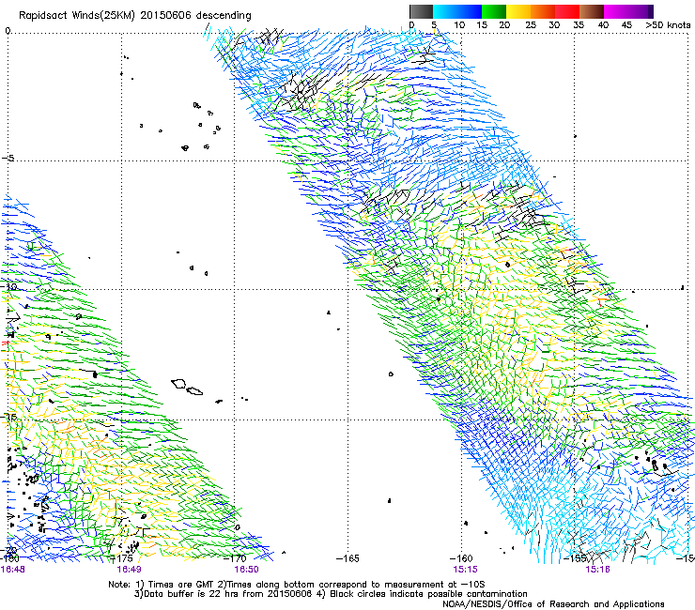Click the cyan 5-10 knots legend swatch

[x=445, y=11]
